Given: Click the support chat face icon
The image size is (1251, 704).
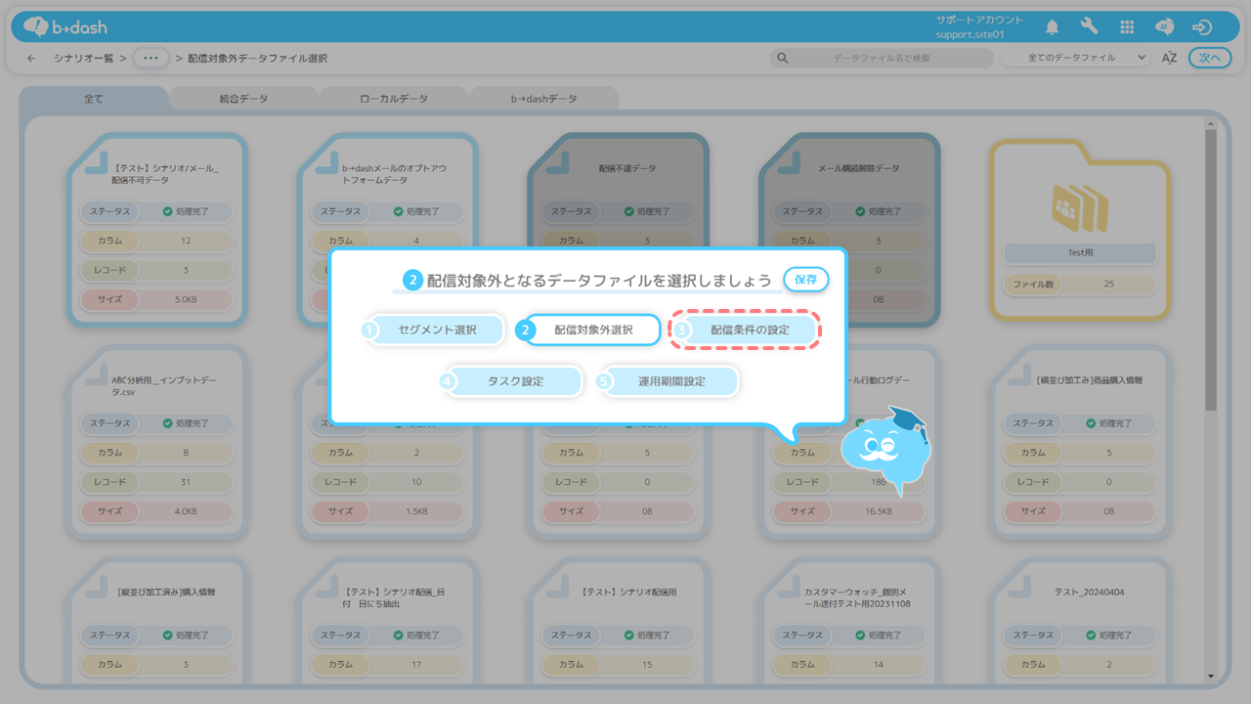Looking at the screenshot, I should 1165,27.
